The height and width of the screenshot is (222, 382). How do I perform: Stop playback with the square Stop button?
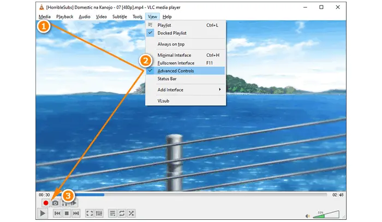(67, 213)
